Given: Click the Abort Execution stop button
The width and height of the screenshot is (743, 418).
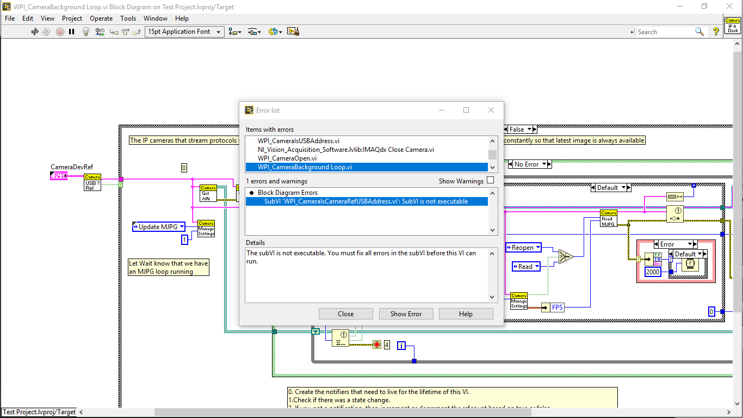Looking at the screenshot, I should point(60,32).
